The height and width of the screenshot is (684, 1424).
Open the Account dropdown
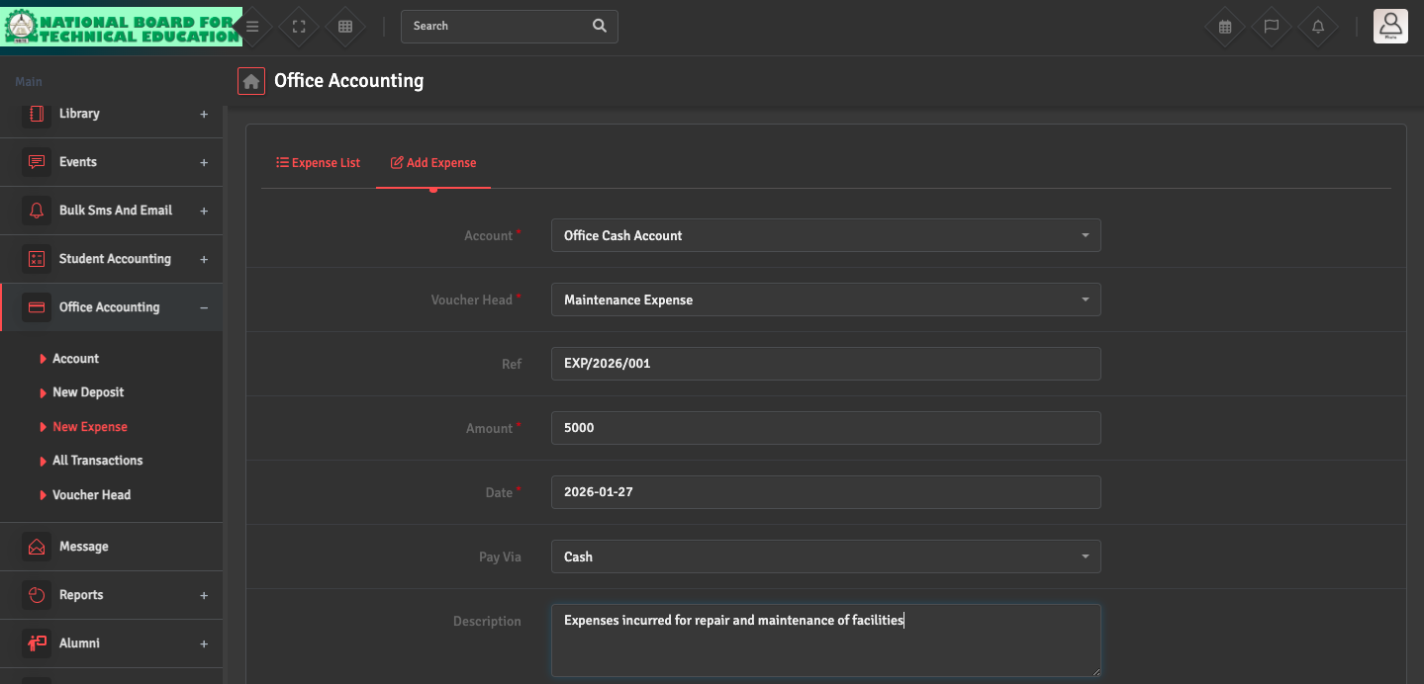825,235
